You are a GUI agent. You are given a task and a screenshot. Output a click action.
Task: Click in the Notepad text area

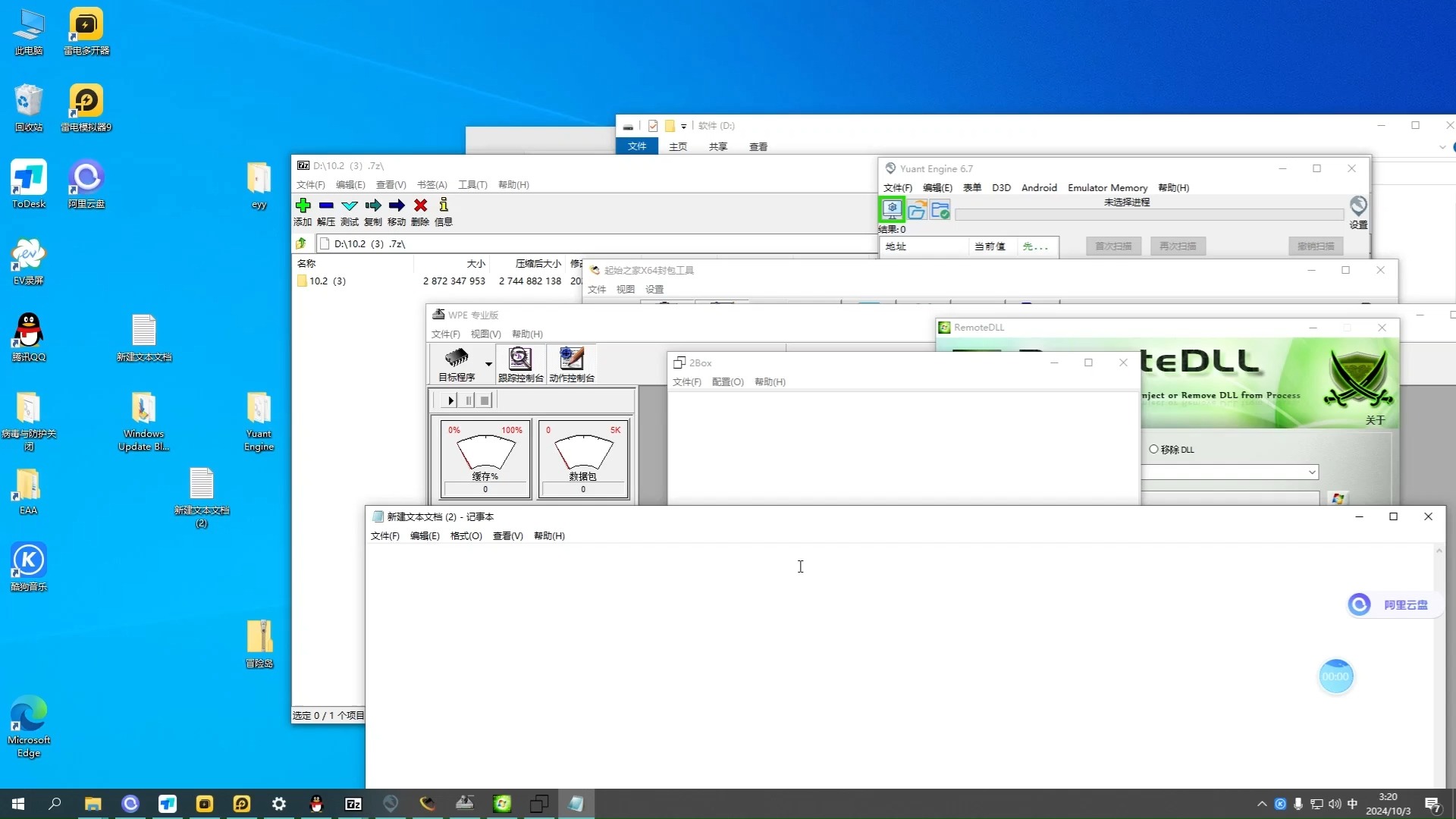click(899, 664)
